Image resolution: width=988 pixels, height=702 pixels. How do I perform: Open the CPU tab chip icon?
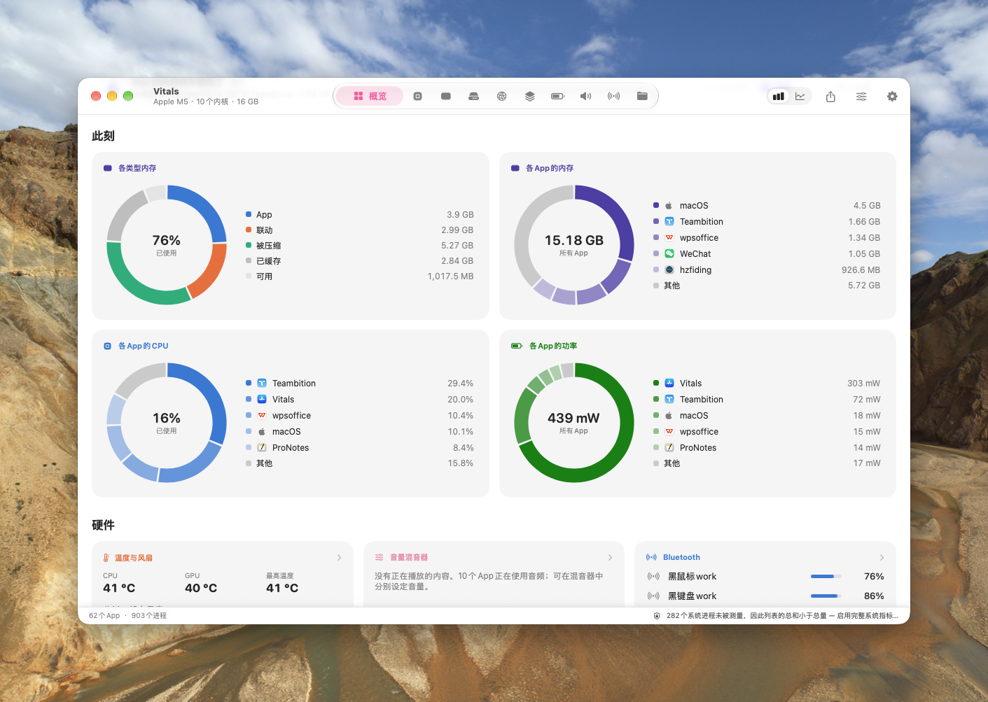pos(418,97)
